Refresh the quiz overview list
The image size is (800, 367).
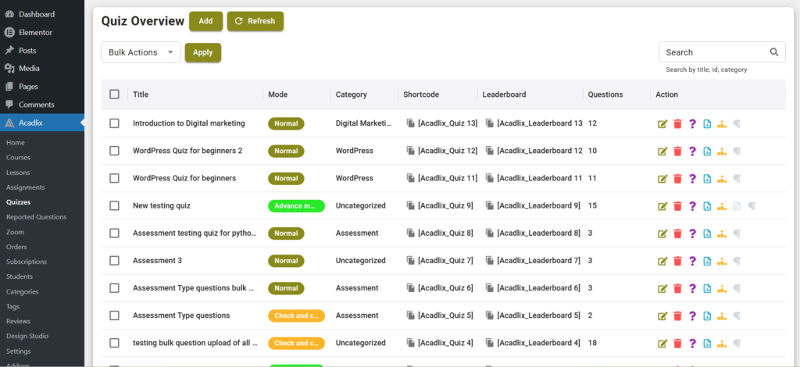[x=255, y=21]
